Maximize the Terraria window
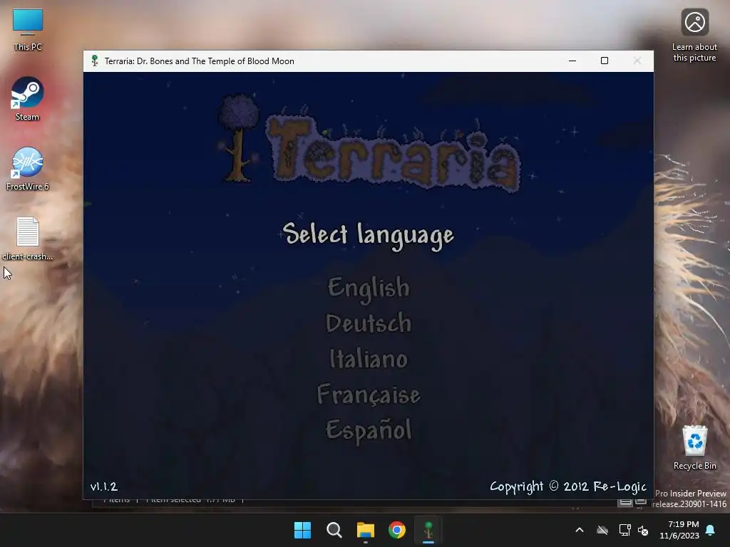730x547 pixels. click(605, 61)
